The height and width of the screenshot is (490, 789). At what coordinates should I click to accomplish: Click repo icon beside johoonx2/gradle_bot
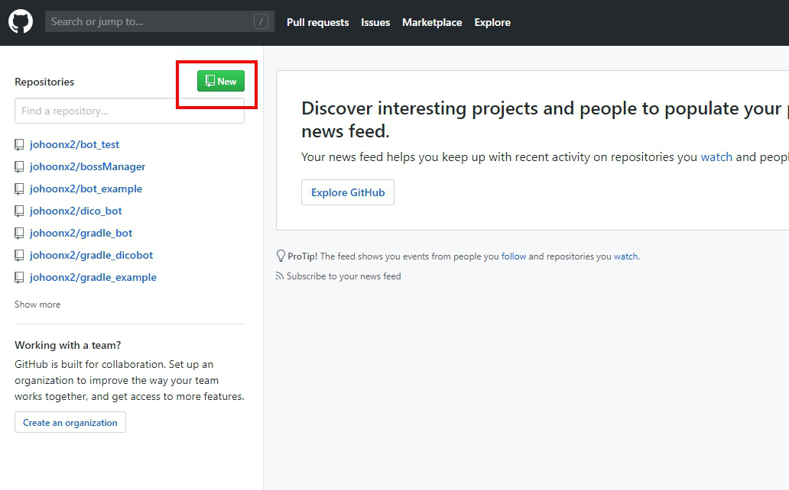(19, 234)
